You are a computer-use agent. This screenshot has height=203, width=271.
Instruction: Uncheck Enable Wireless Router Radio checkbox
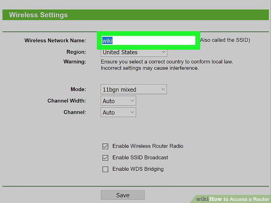click(105, 146)
